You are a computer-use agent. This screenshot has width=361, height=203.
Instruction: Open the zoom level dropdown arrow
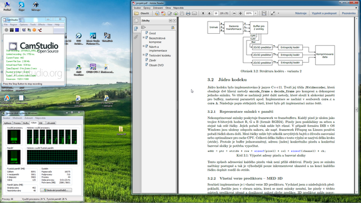click(x=256, y=14)
